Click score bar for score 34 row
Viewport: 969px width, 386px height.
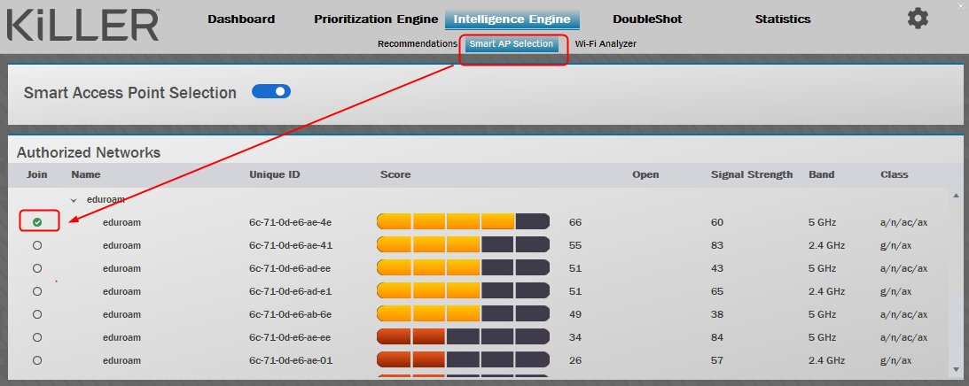tap(463, 337)
